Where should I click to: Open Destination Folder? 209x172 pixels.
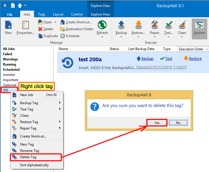click(x=77, y=29)
